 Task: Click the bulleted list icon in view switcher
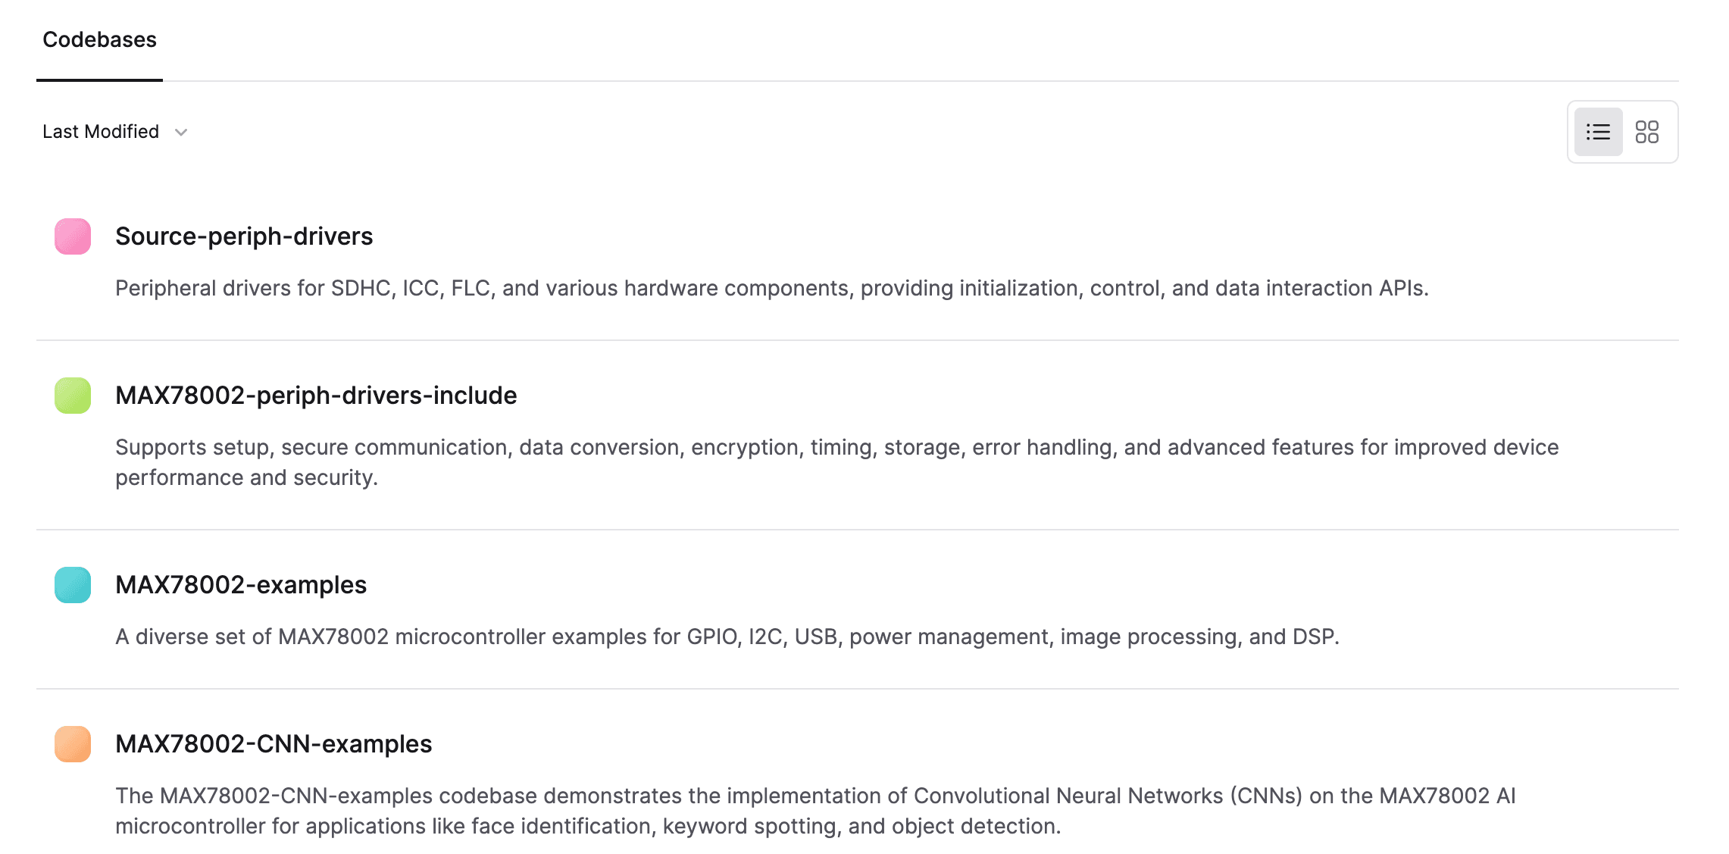pyautogui.click(x=1598, y=132)
